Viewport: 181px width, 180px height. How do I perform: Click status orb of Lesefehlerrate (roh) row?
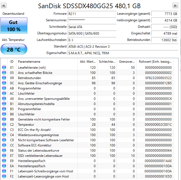point(4,67)
